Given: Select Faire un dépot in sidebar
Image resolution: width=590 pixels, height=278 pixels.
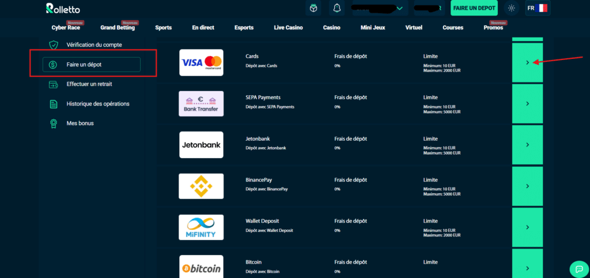Looking at the screenshot, I should pyautogui.click(x=92, y=65).
